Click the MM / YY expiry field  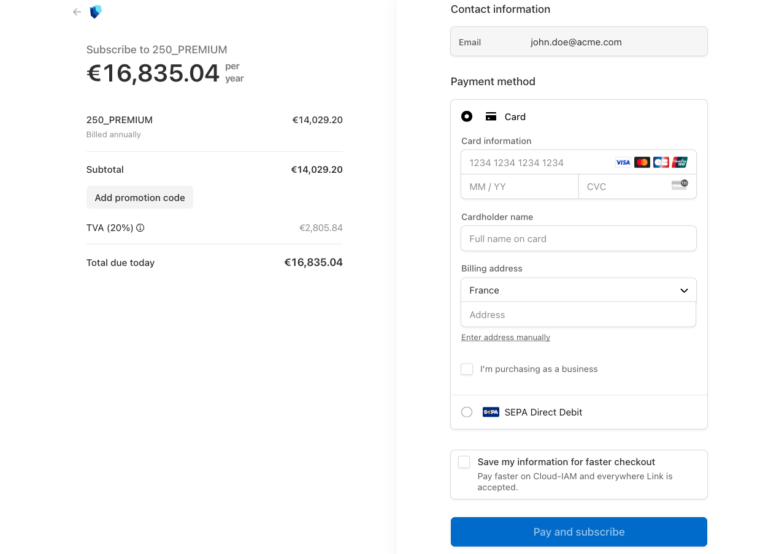(520, 187)
